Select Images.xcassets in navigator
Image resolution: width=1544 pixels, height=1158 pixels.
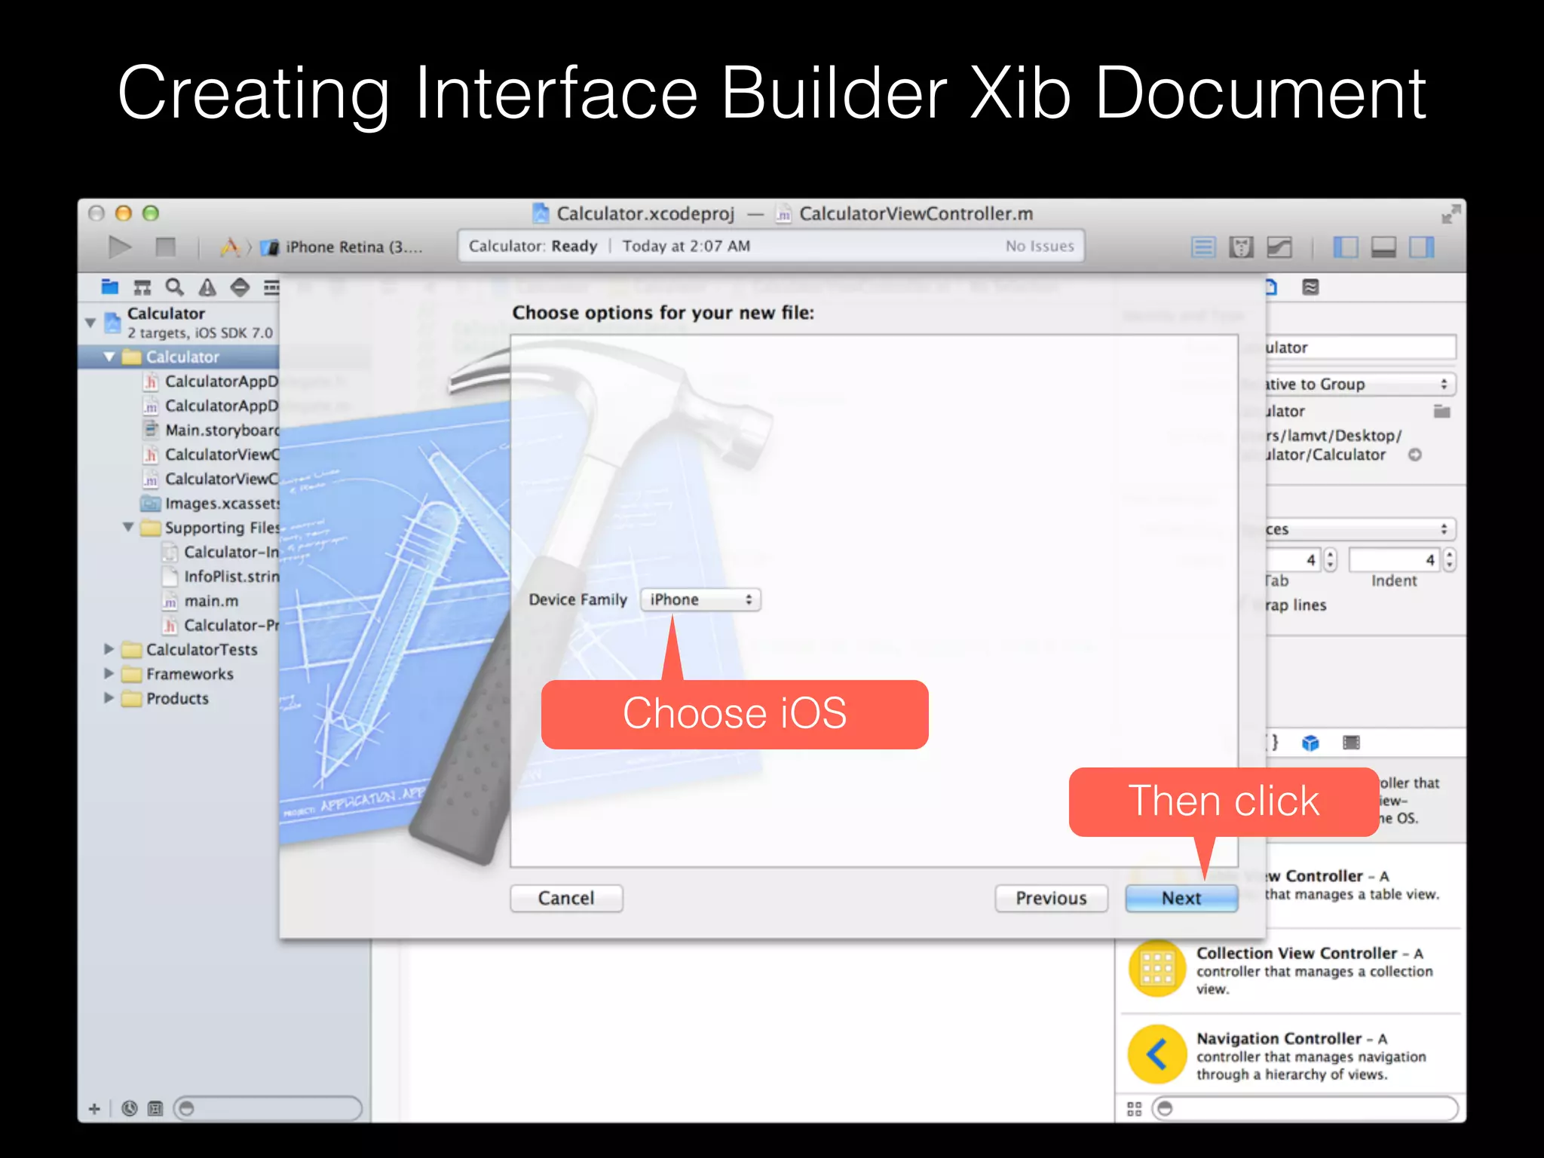point(211,503)
